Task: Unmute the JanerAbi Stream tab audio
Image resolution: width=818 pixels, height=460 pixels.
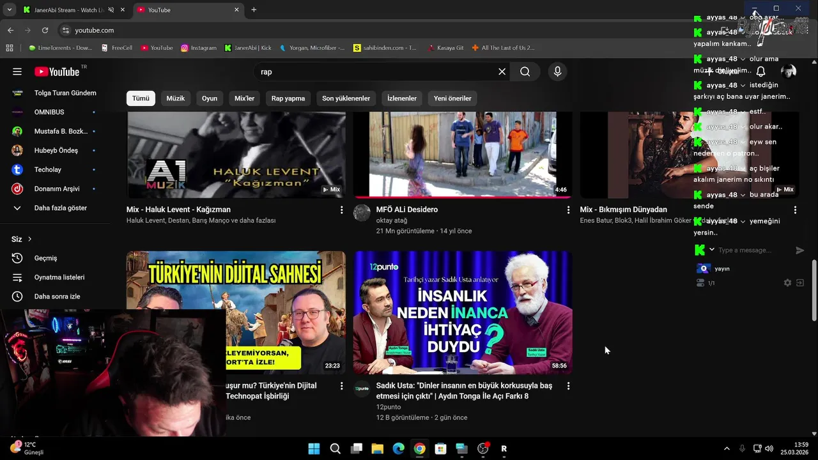Action: coord(111,10)
